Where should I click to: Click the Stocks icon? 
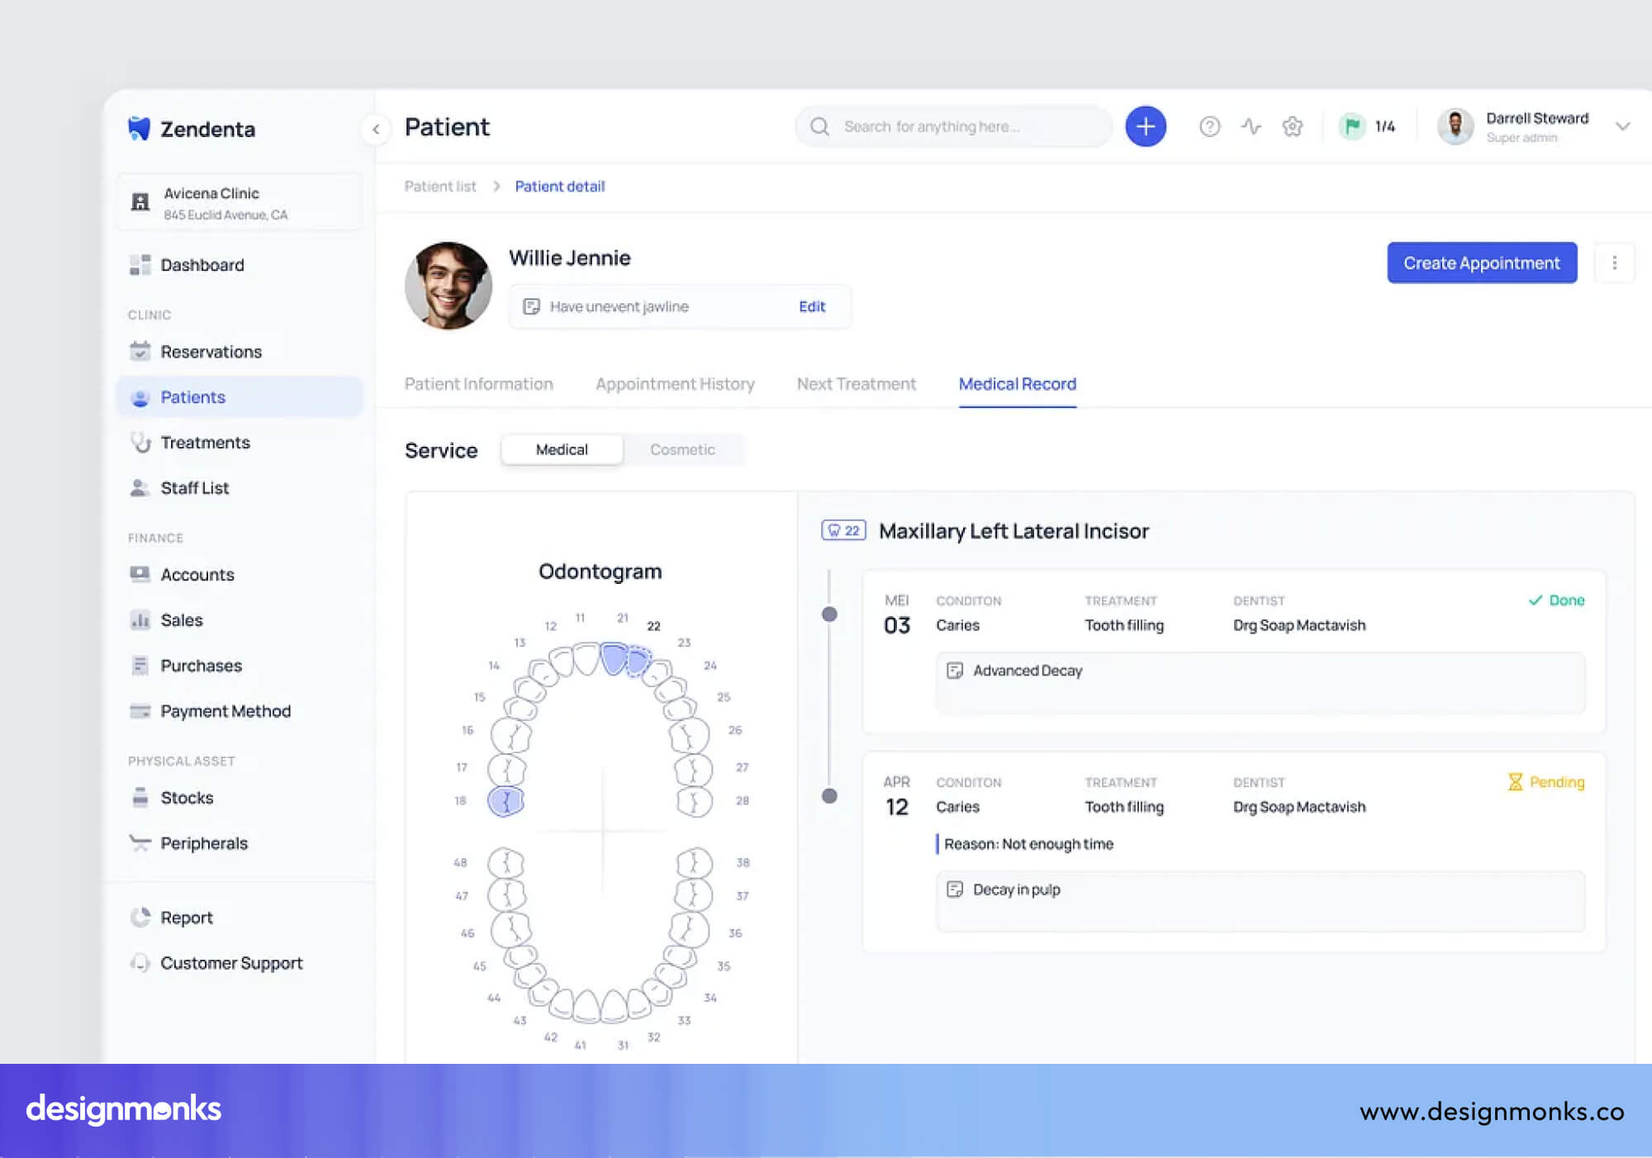pyautogui.click(x=140, y=797)
